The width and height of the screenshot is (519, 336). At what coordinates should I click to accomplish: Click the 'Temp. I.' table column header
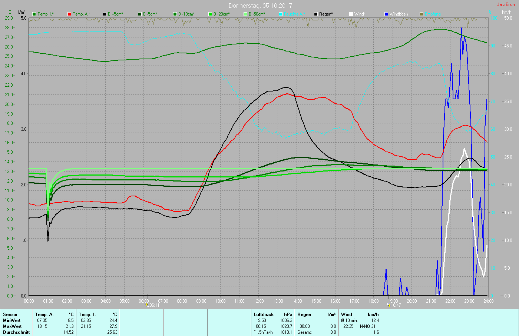click(87, 315)
